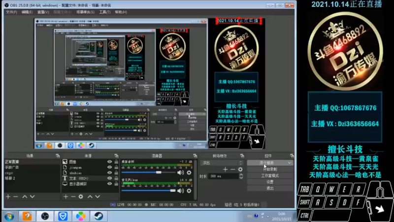394x222 pixels.
Task: Select the csgo scene
Action: 32,173
